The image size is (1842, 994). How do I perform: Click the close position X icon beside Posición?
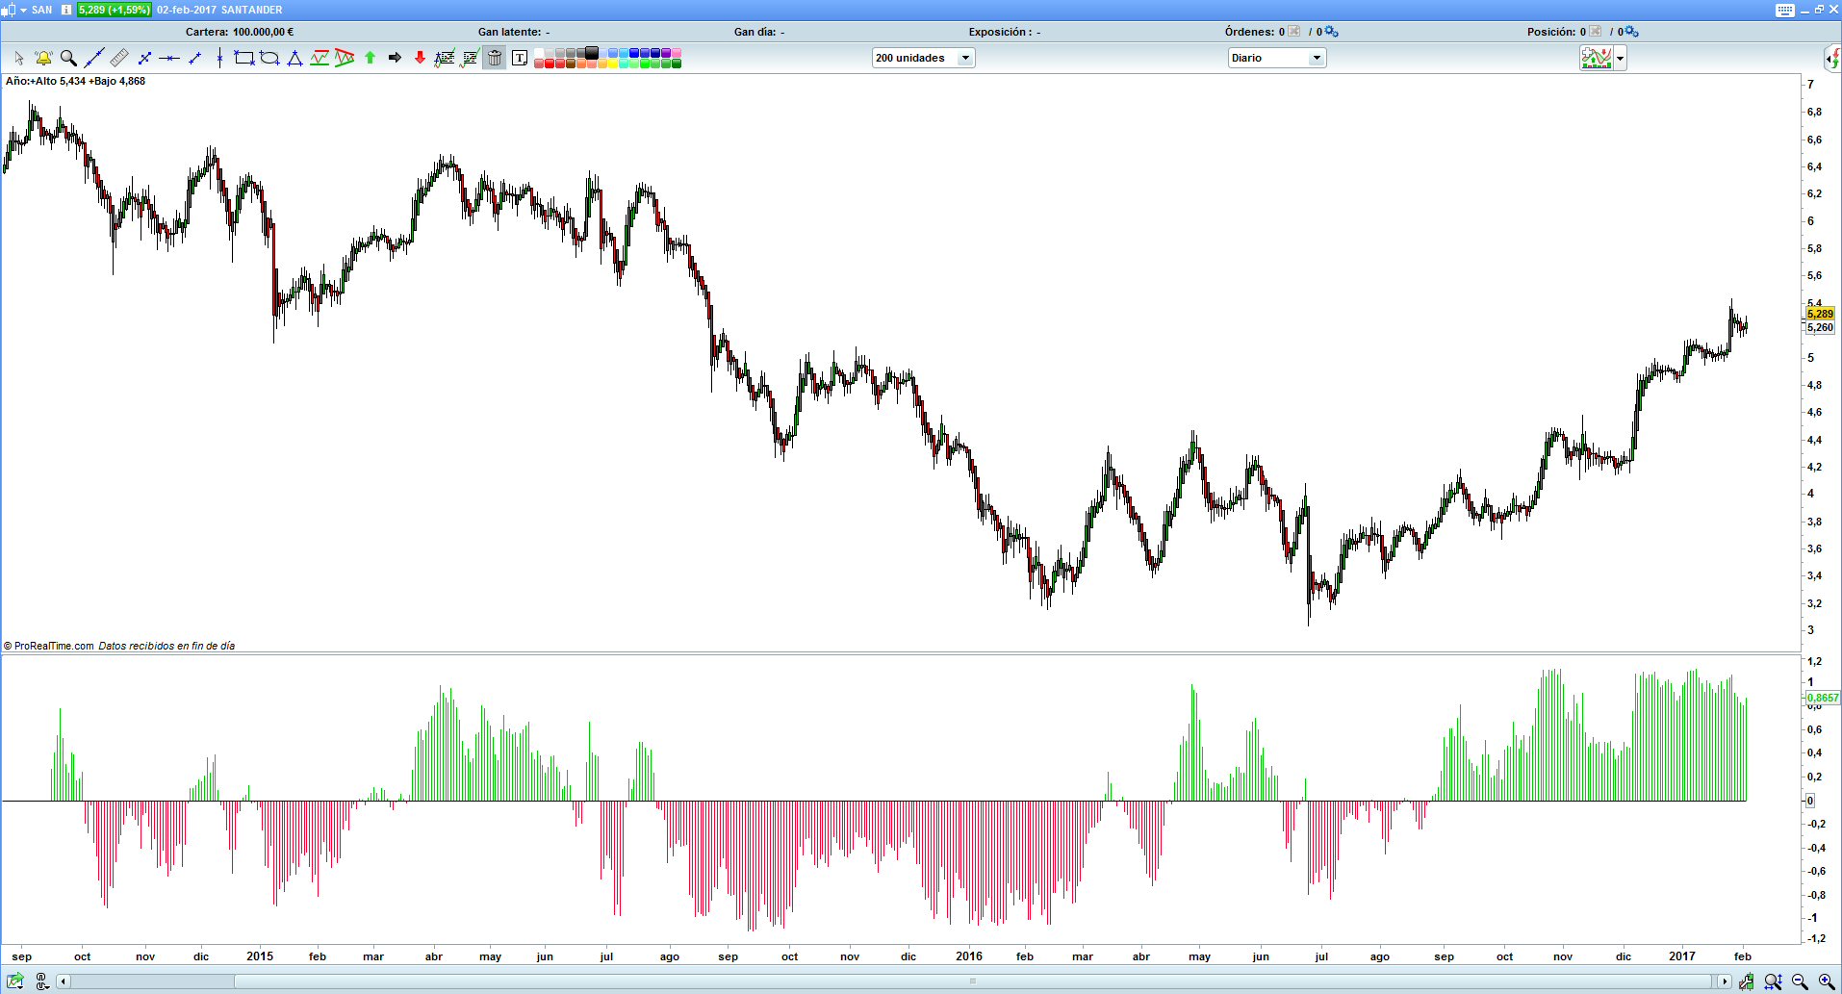[x=1596, y=32]
